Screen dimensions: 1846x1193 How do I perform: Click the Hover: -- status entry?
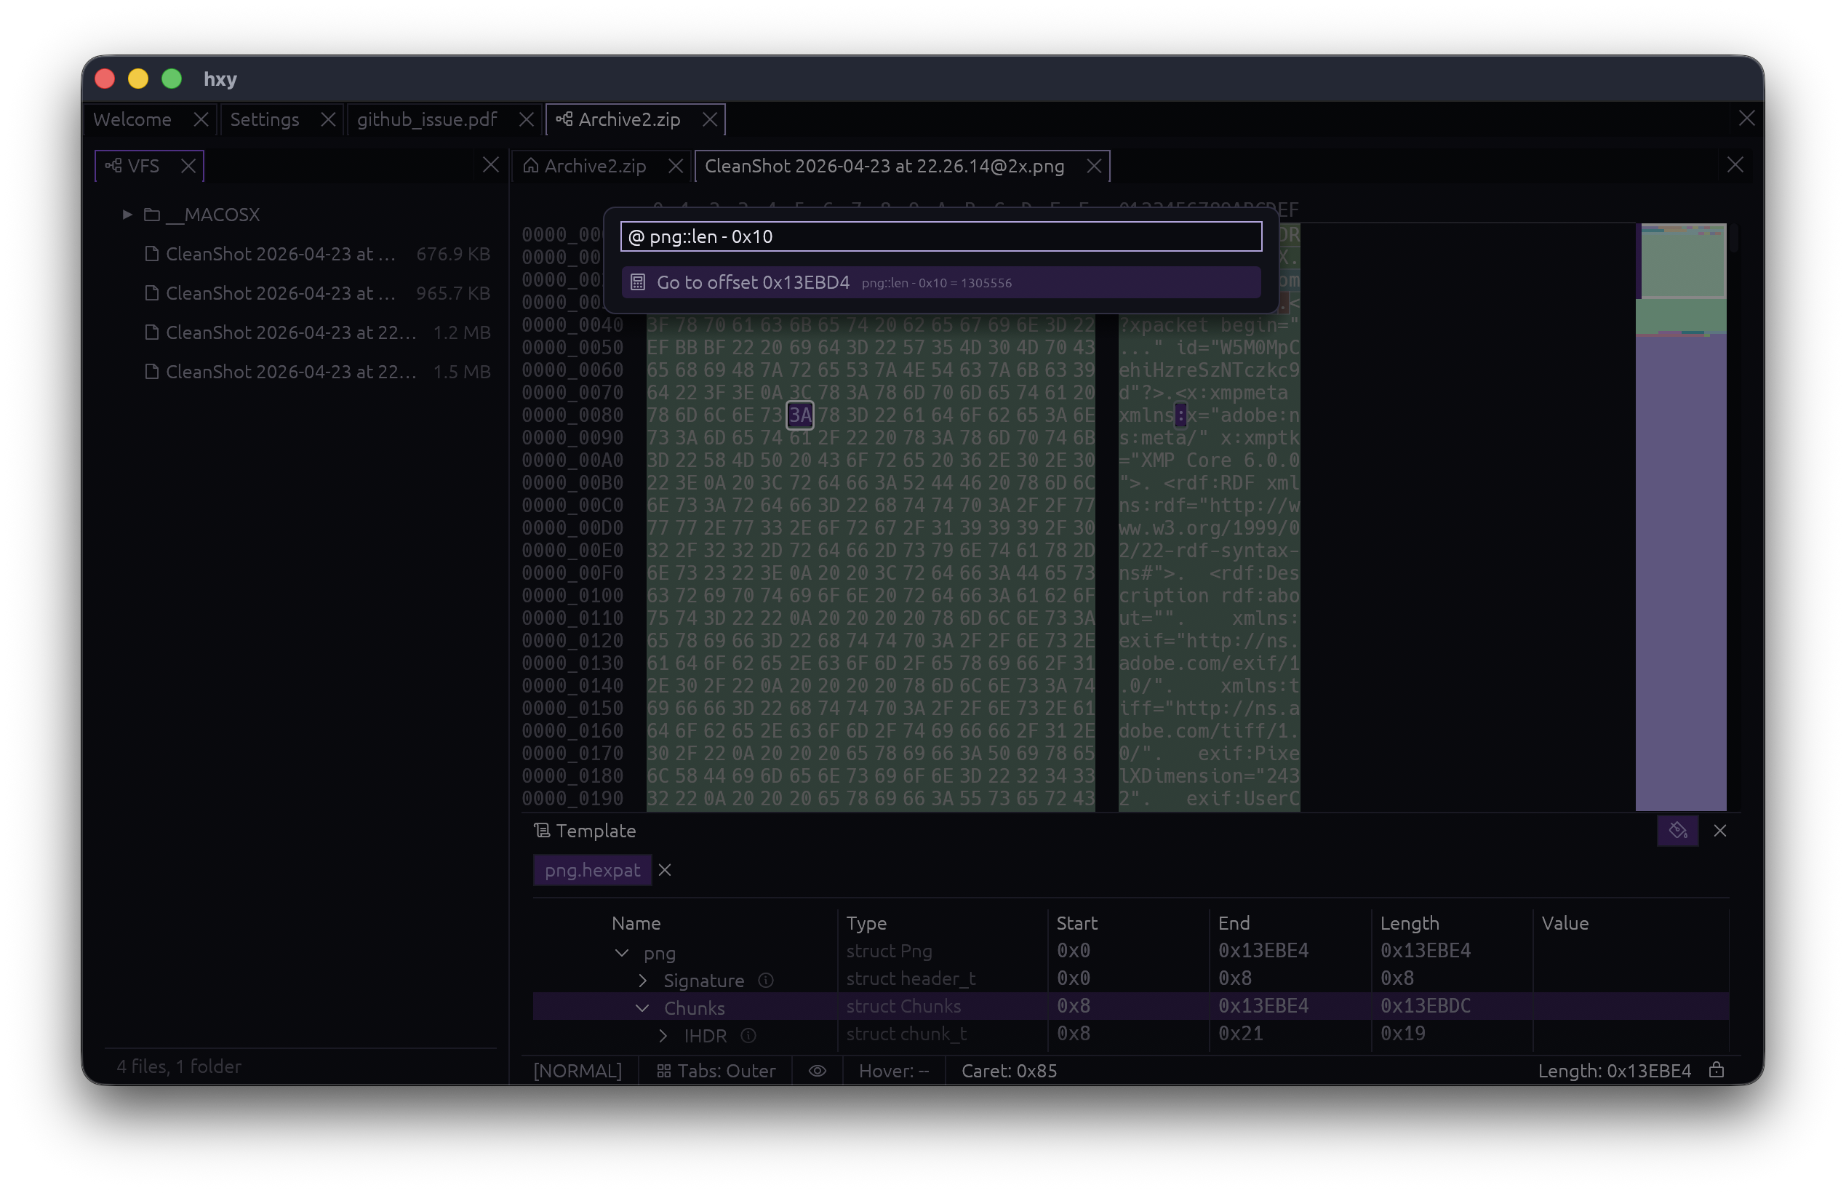click(894, 1072)
